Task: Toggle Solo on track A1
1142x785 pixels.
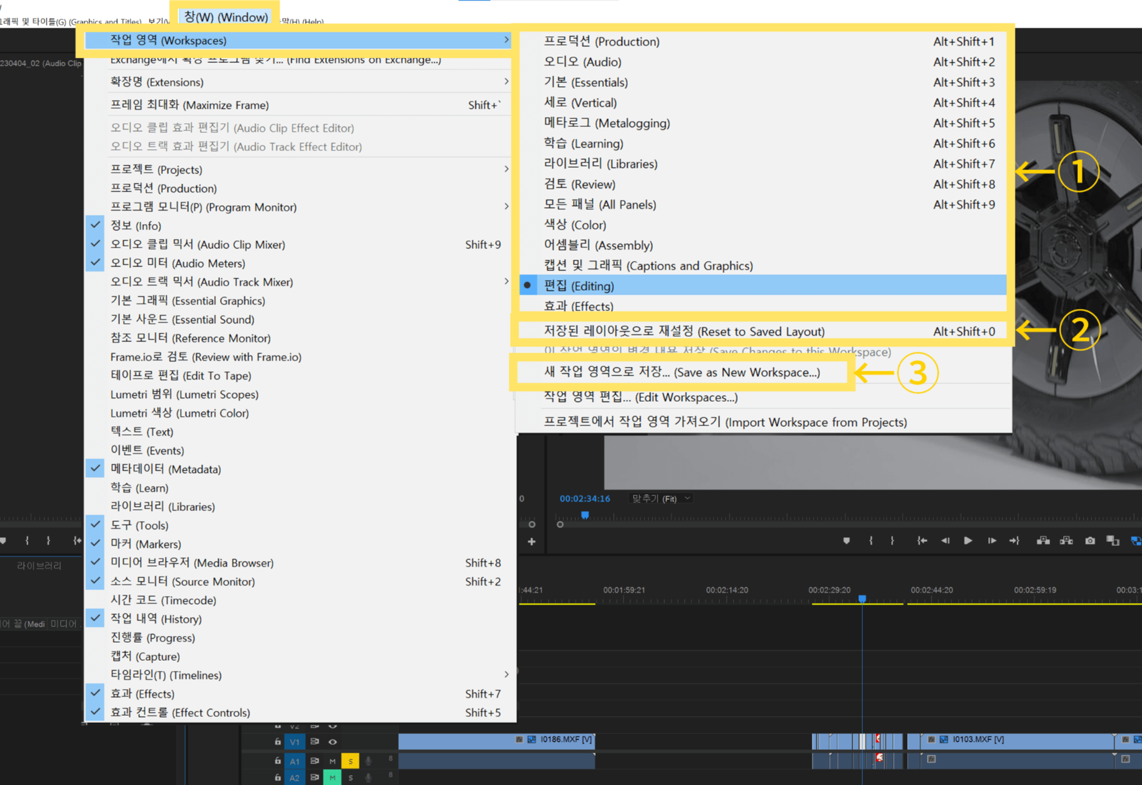Action: (x=350, y=761)
